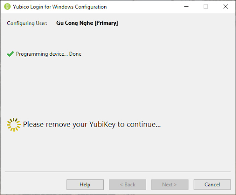This screenshot has height=195, width=236.
Task: Click the greyed-out Back button
Action: click(x=127, y=184)
